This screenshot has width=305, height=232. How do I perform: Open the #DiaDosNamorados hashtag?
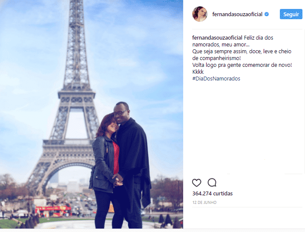[216, 78]
